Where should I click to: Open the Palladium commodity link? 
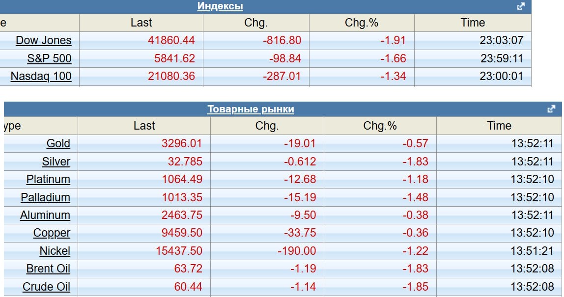click(45, 197)
